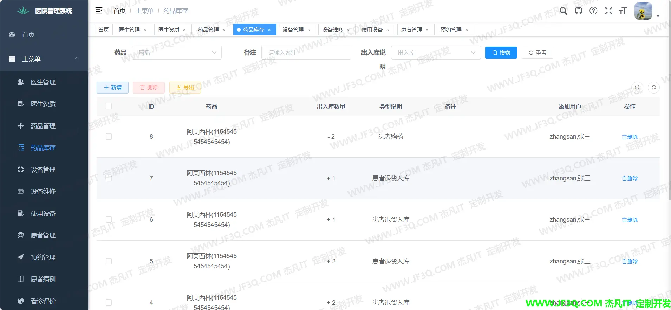Open the 药品 dropdown filter
Viewport: 671px width, 310px height.
176,53
